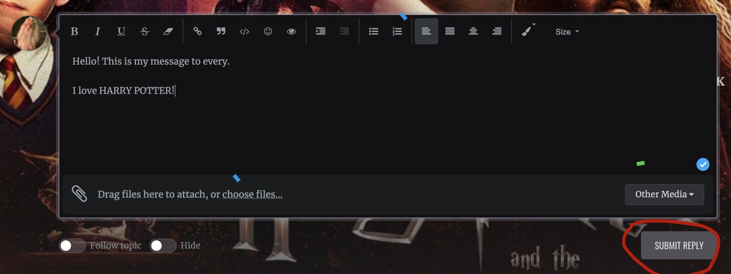The width and height of the screenshot is (731, 274).
Task: Open the emoji picker
Action: click(x=268, y=31)
